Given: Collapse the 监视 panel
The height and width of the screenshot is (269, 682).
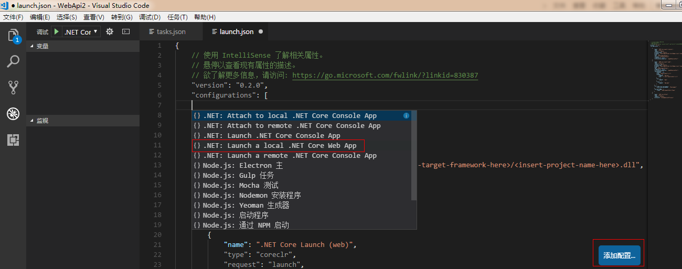Looking at the screenshot, I should (x=83, y=121).
